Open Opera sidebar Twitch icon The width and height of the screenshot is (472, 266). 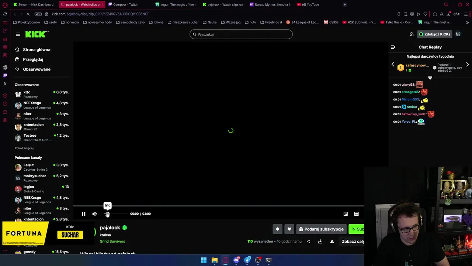click(5, 75)
